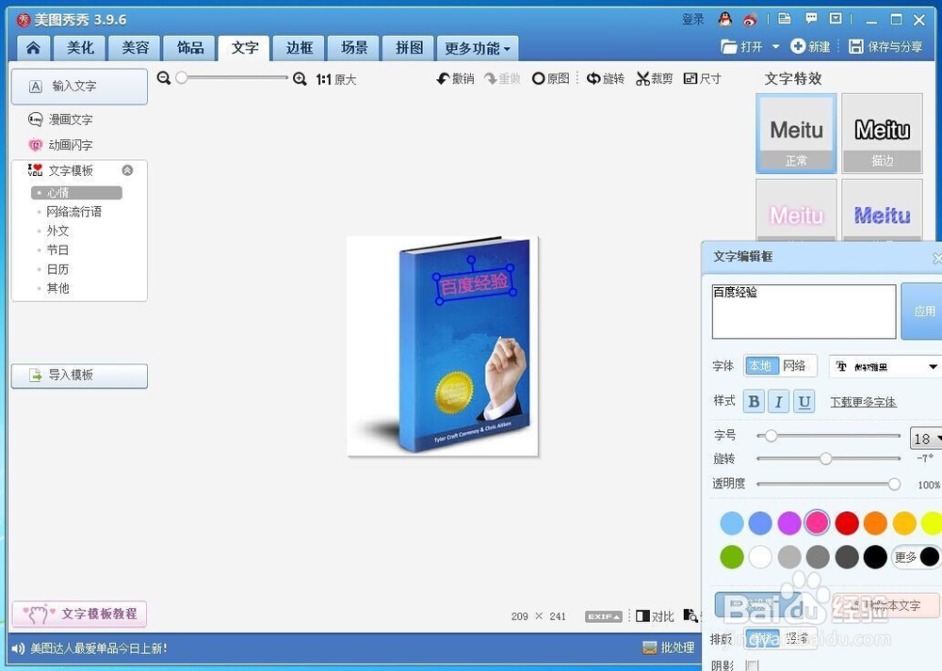Click the 应用 apply button
Screen dimensions: 942x671
click(x=923, y=311)
